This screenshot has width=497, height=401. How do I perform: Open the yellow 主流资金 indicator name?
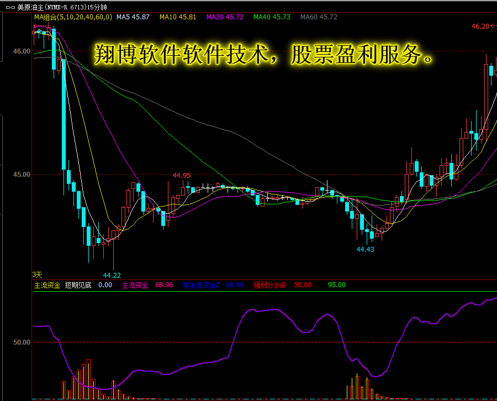click(47, 286)
